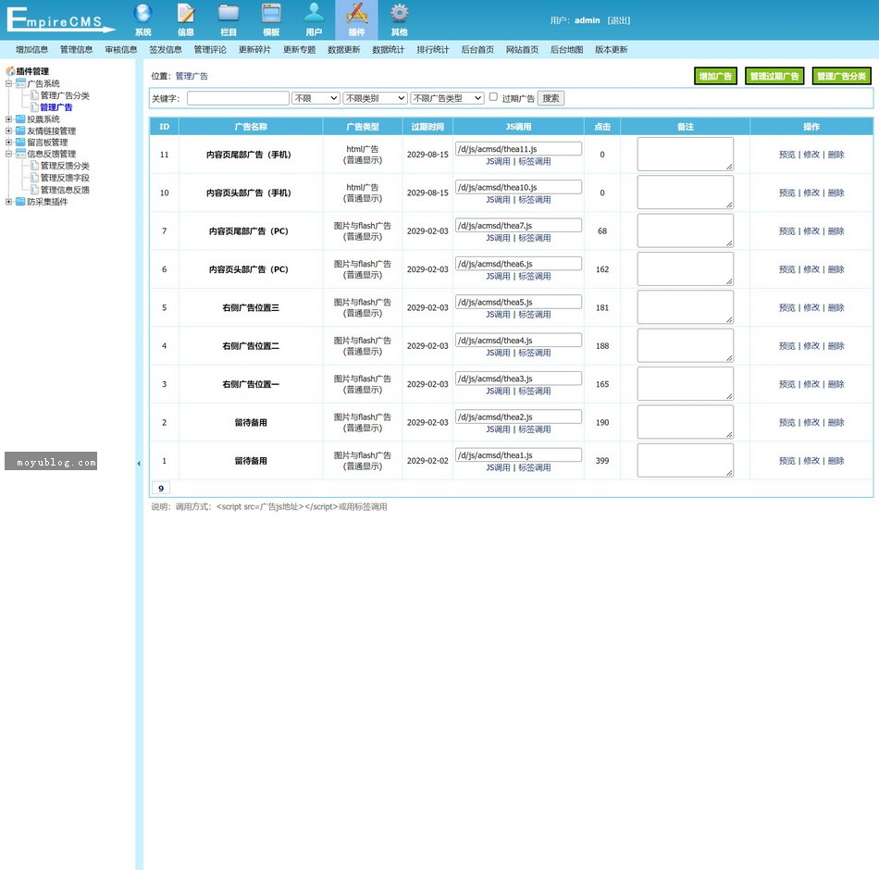Image resolution: width=879 pixels, height=870 pixels.
Task: Click the green 管理广告分类 button
Action: click(x=841, y=76)
